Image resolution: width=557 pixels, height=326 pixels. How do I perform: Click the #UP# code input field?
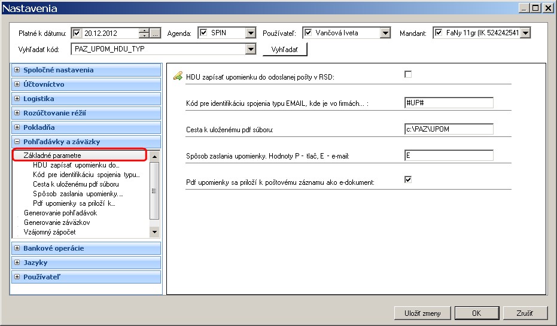click(x=449, y=103)
